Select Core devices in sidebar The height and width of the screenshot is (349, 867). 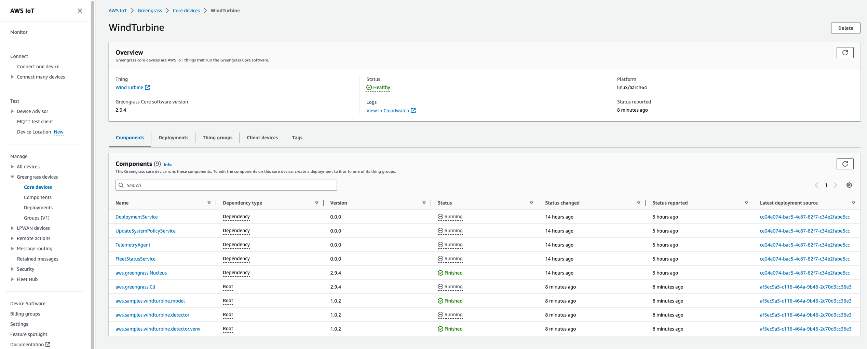pyautogui.click(x=38, y=187)
